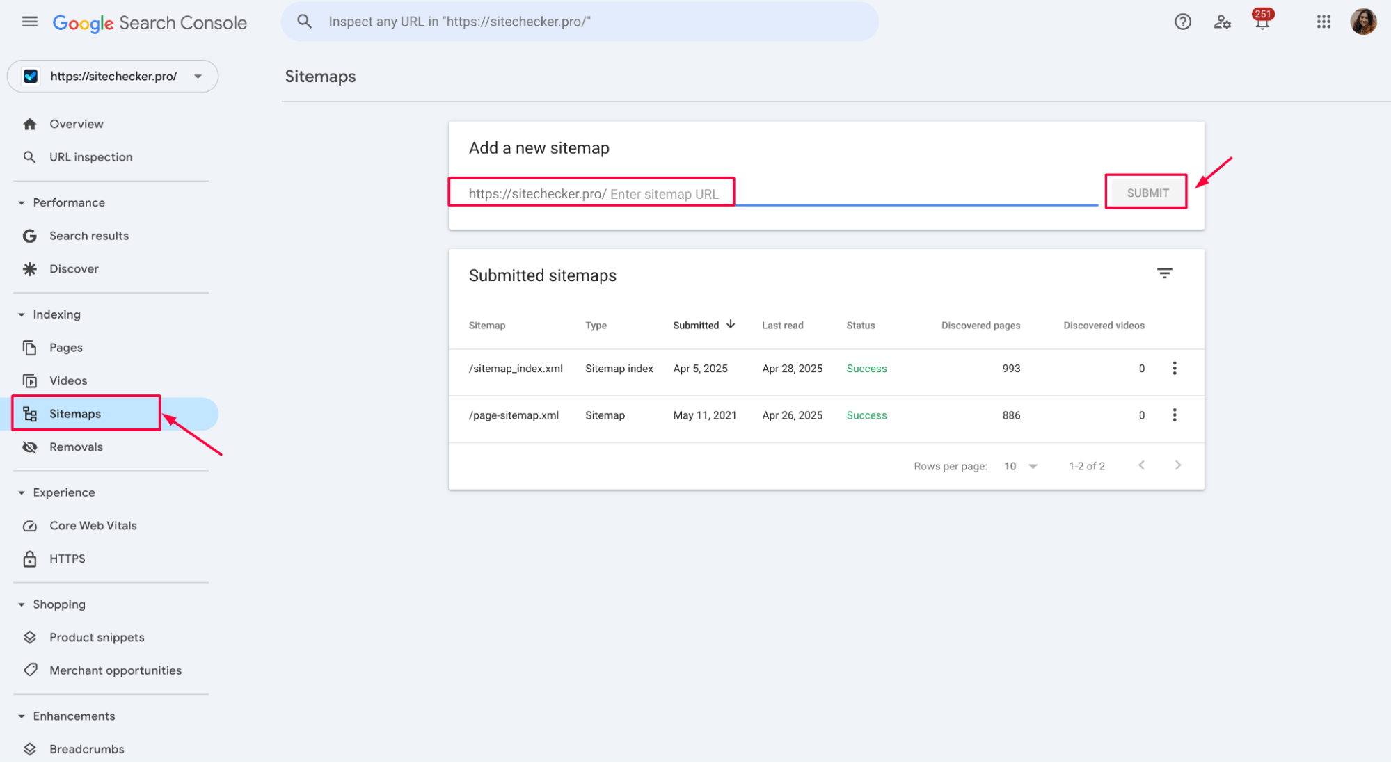
Task: Open the Submitted sitemaps filter icon
Action: tap(1164, 273)
